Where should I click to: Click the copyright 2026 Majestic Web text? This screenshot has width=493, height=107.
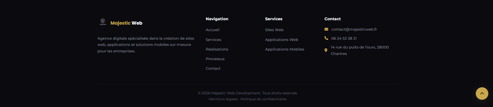coord(248,93)
